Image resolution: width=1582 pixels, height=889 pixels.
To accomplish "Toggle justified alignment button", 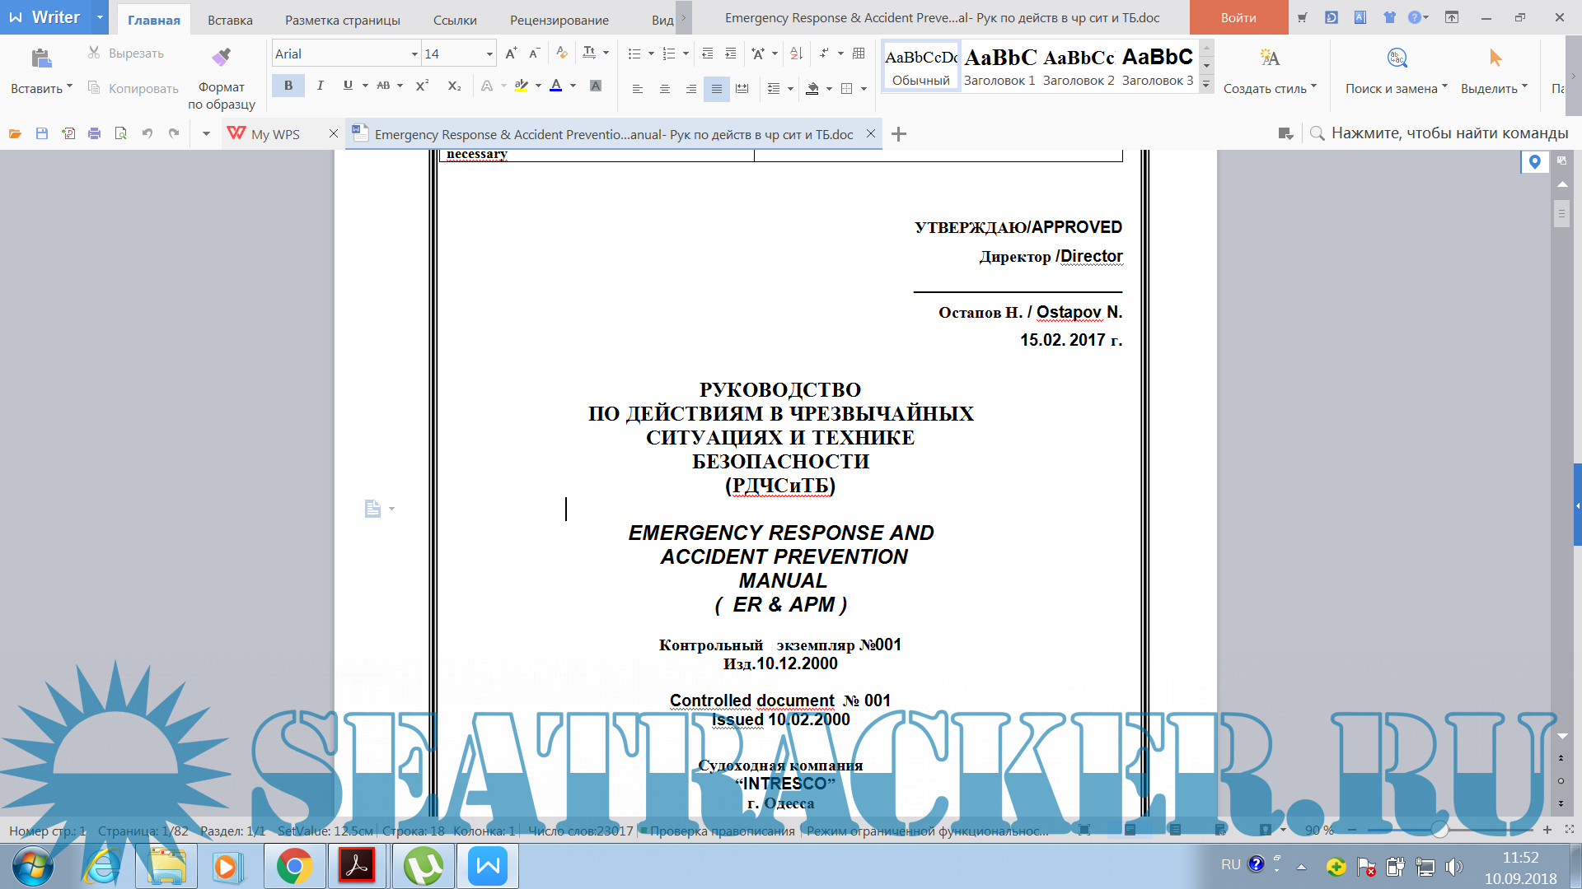I will point(716,89).
